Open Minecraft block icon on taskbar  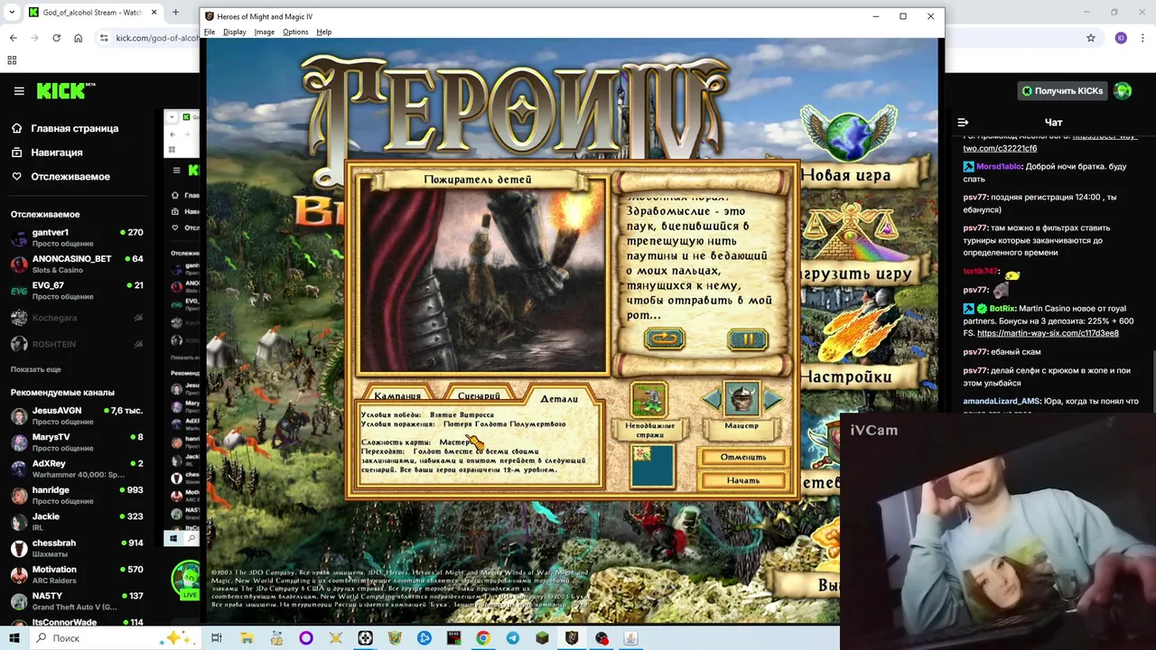click(542, 638)
